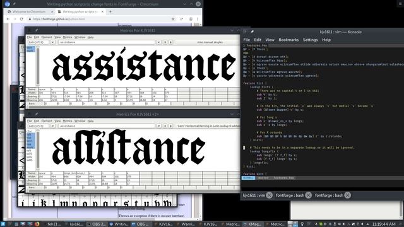
Task: Open the application launcher in taskbar
Action: pyautogui.click(x=3, y=224)
